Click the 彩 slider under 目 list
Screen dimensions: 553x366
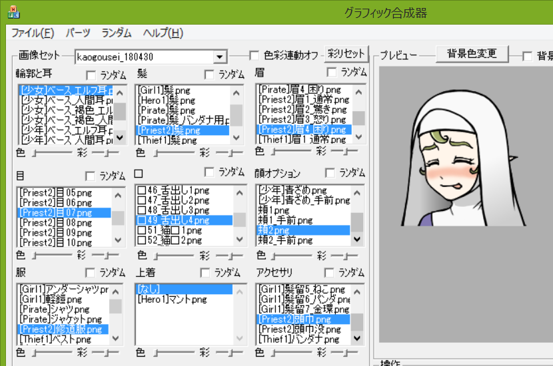click(x=106, y=255)
